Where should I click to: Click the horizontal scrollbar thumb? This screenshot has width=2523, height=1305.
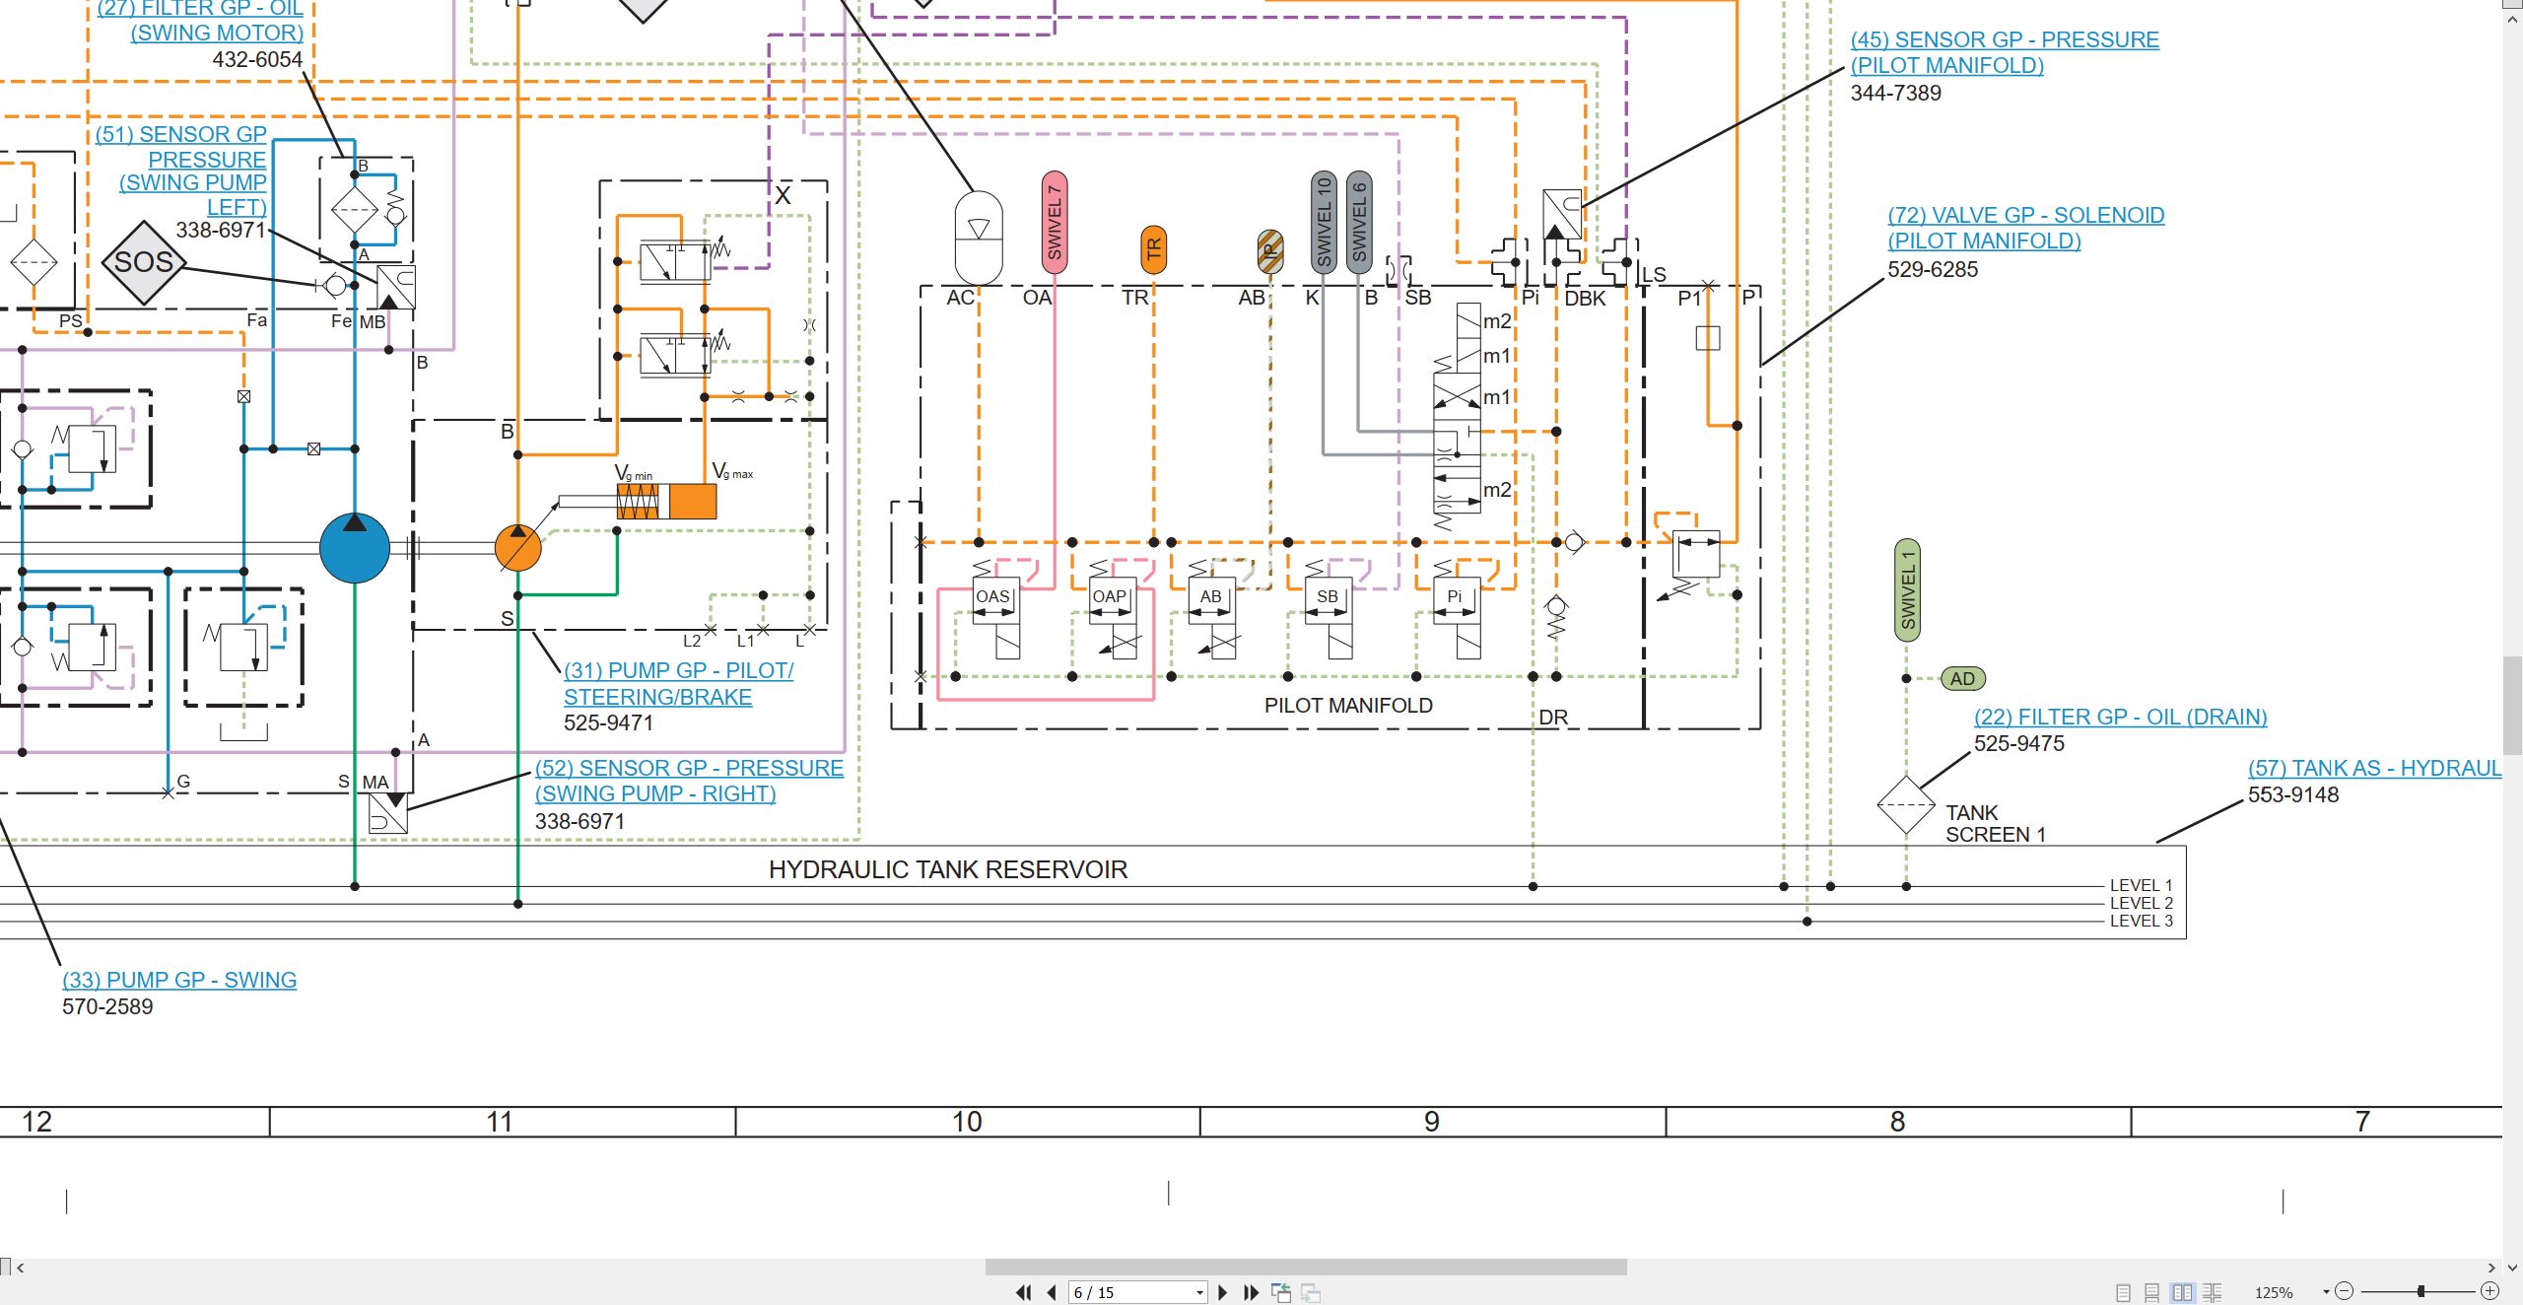(1306, 1268)
